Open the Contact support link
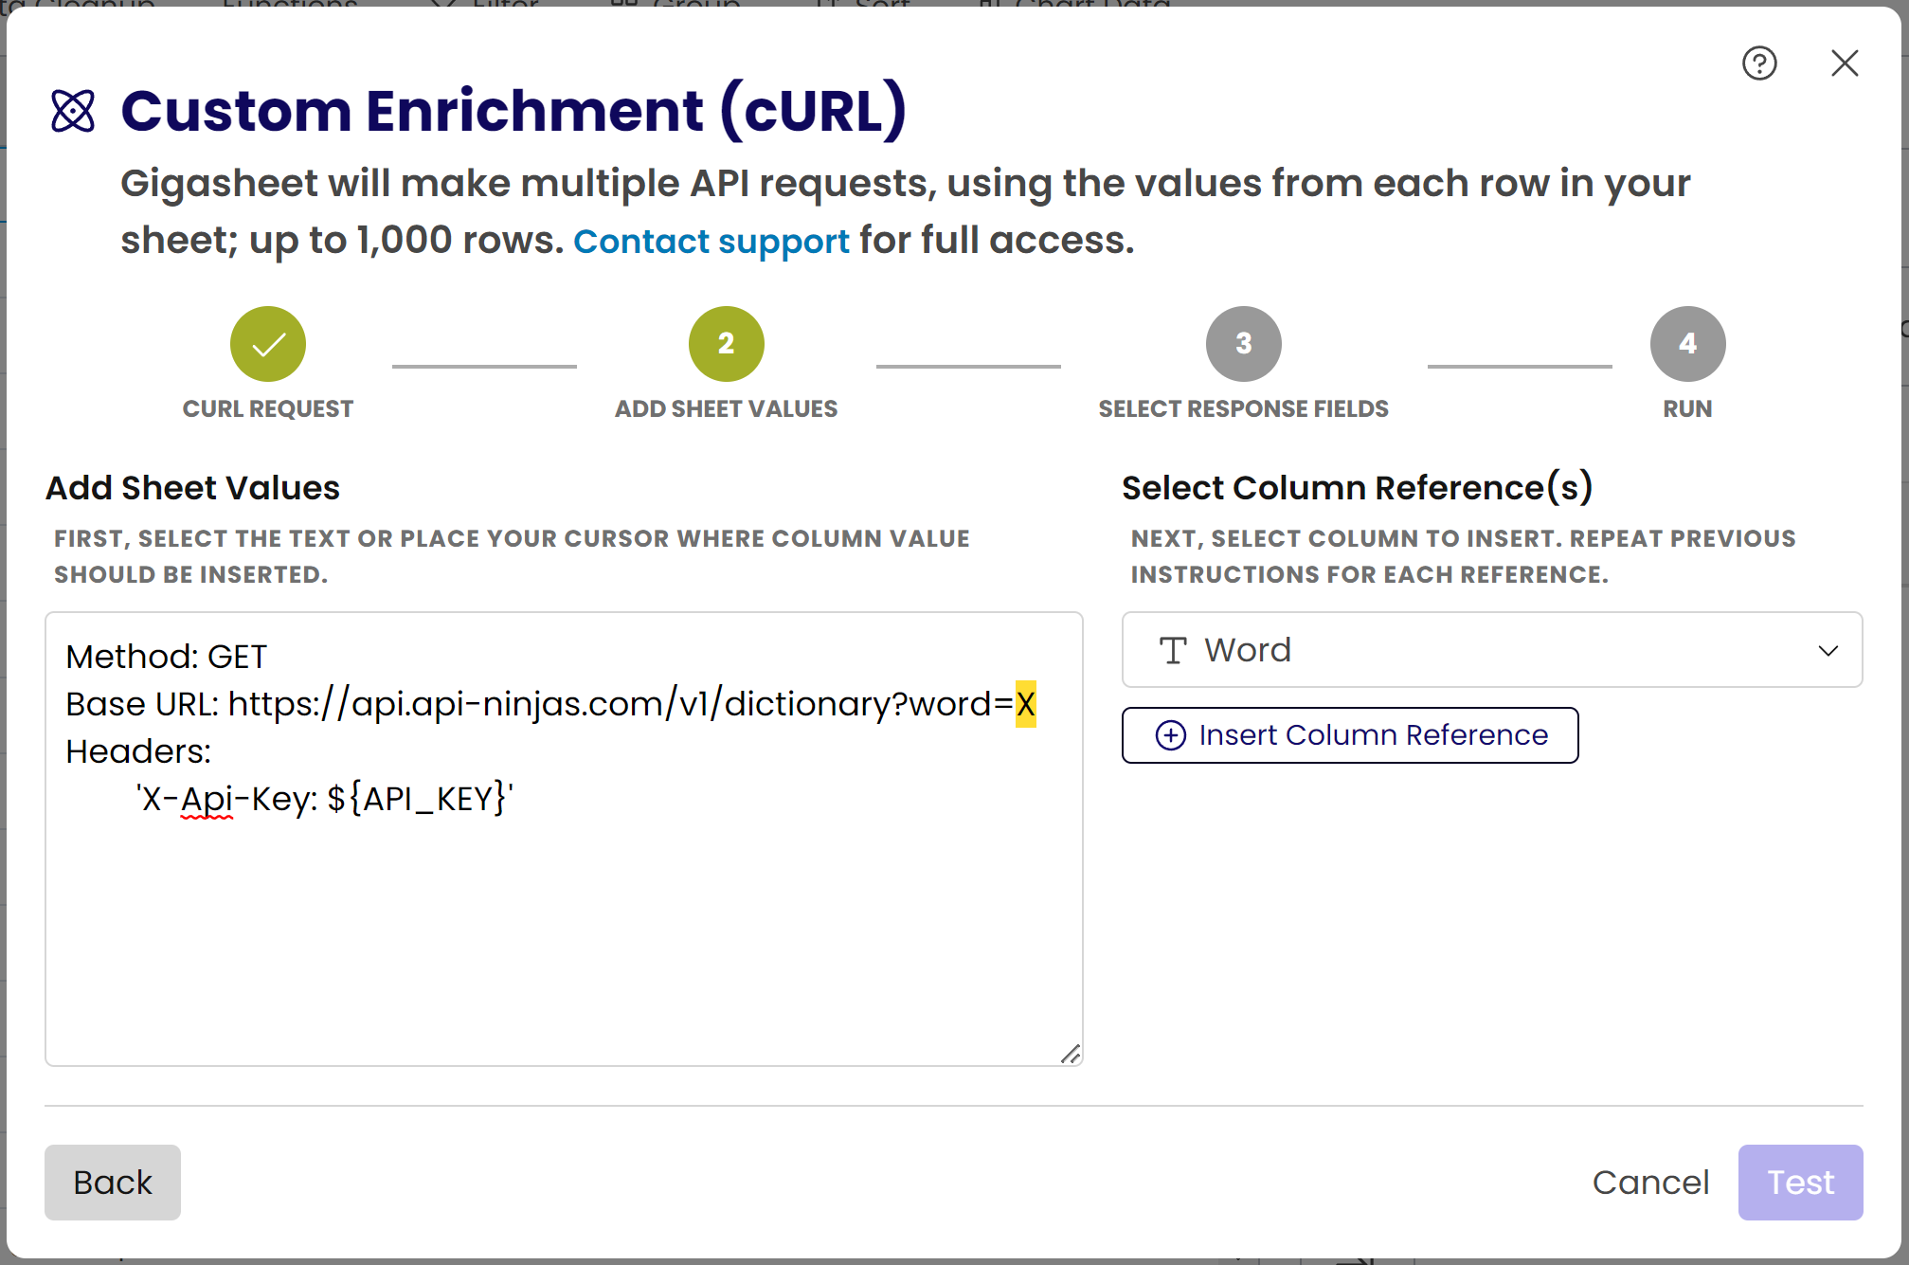 point(711,241)
